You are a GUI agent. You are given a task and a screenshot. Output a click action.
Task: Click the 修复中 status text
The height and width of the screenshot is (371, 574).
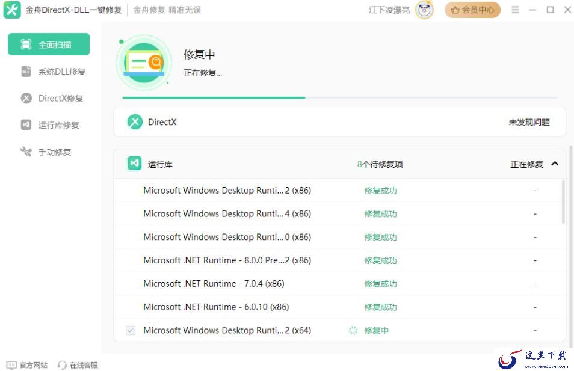point(376,330)
